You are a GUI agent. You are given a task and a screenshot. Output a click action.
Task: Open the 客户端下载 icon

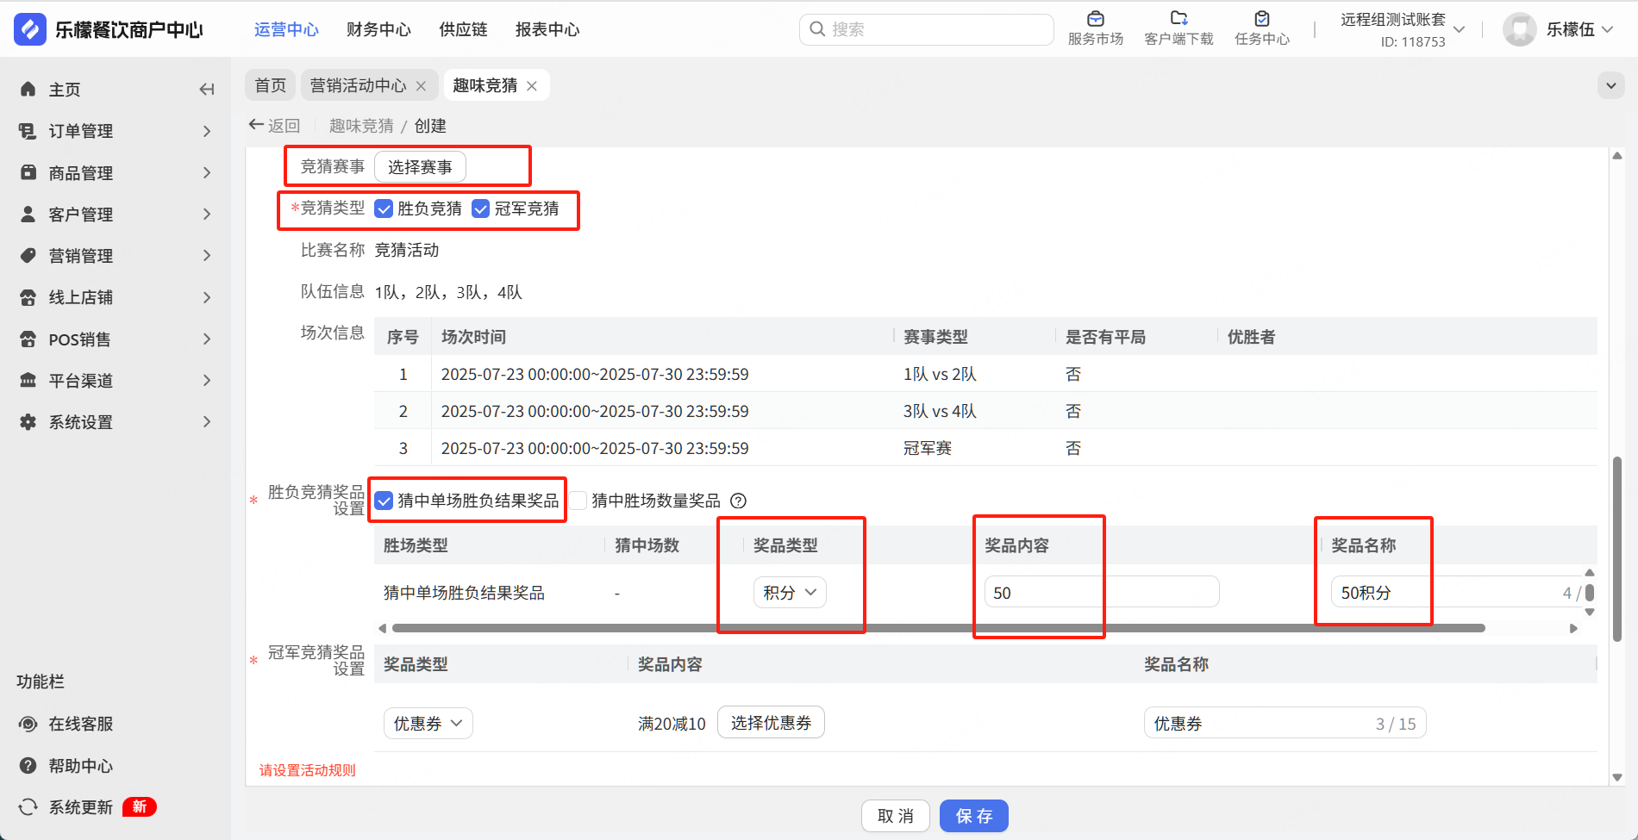[1178, 19]
